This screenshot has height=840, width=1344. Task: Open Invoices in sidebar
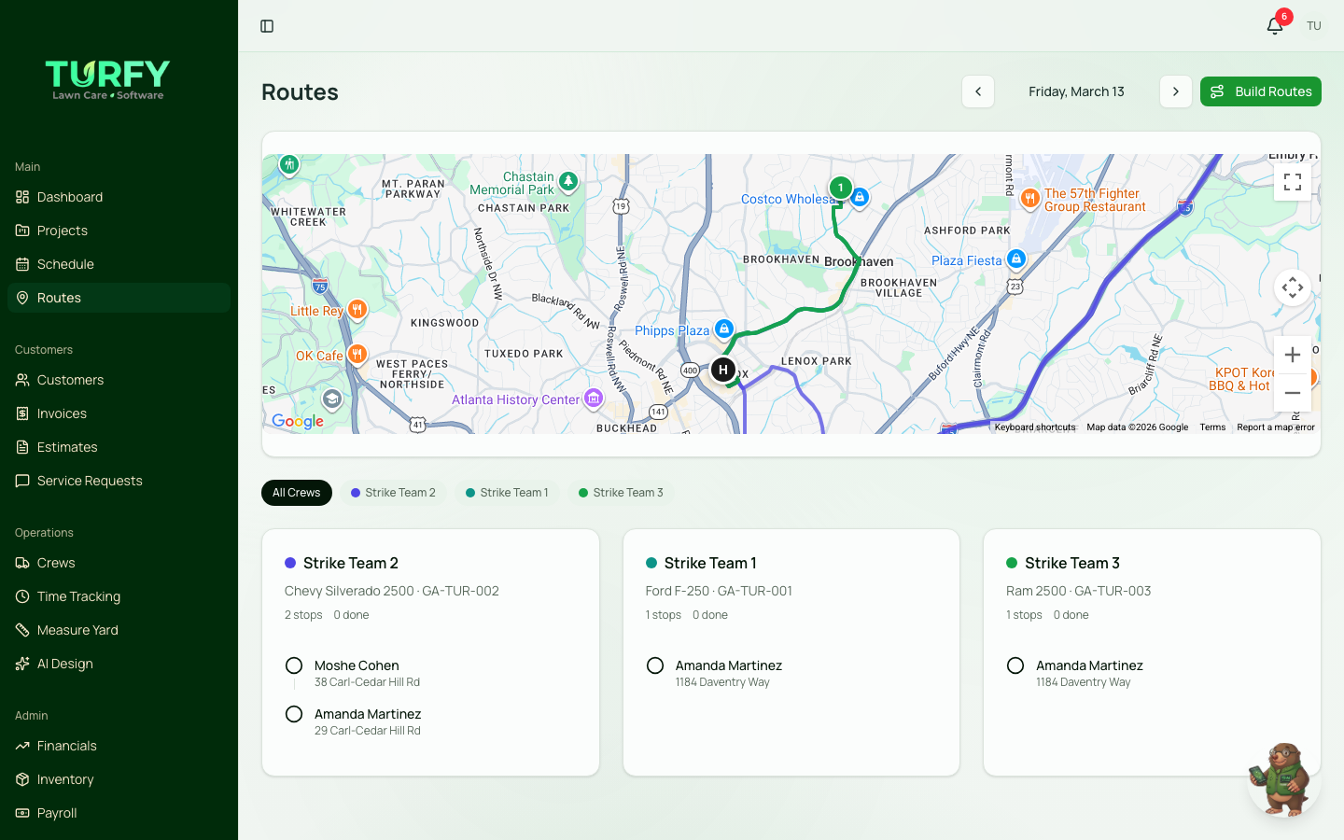coord(119,413)
